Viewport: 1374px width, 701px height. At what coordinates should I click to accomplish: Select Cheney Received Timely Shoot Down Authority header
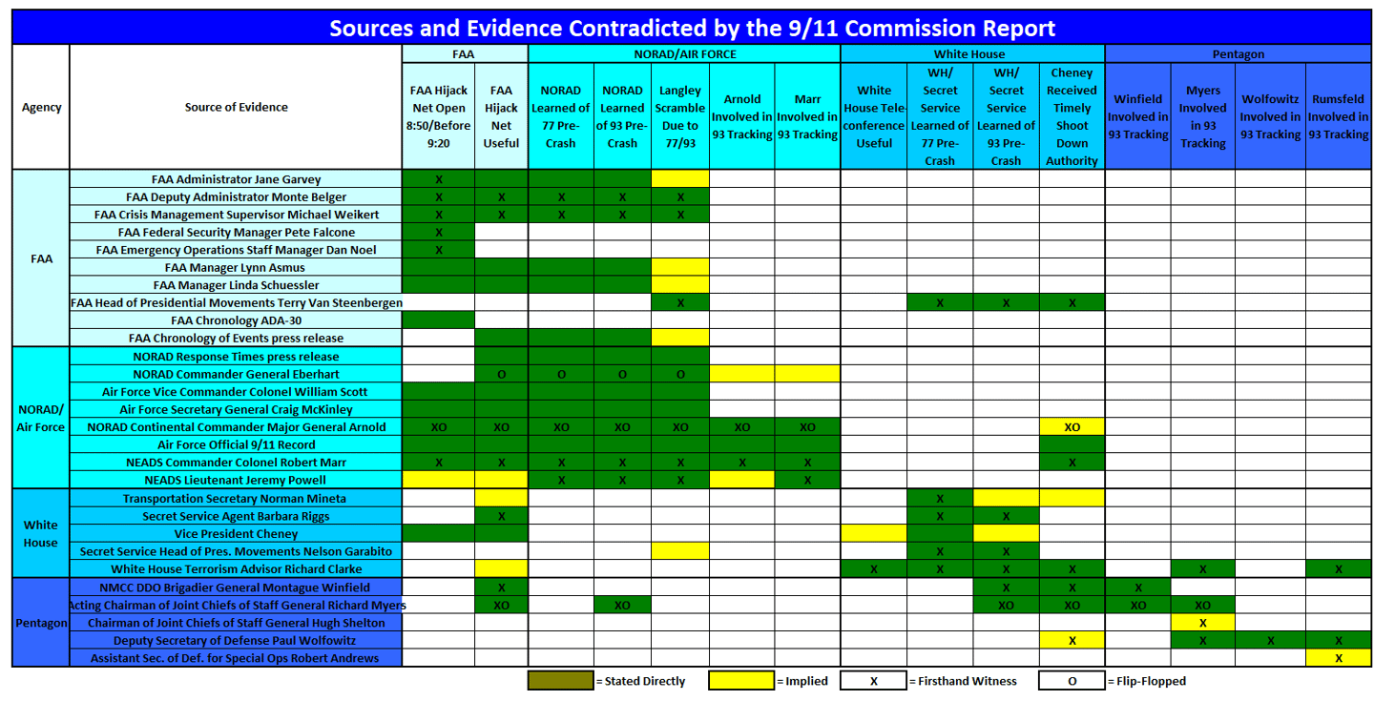pyautogui.click(x=1072, y=116)
